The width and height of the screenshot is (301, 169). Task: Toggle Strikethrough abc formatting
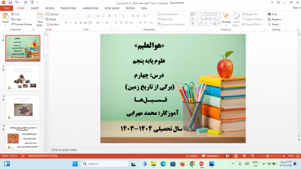[x=86, y=23]
